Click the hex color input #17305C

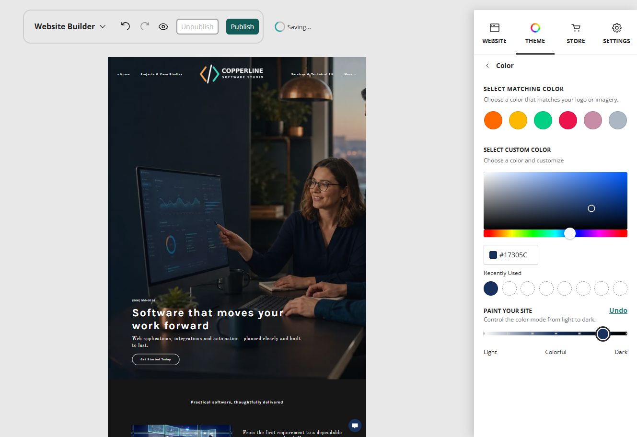click(511, 255)
